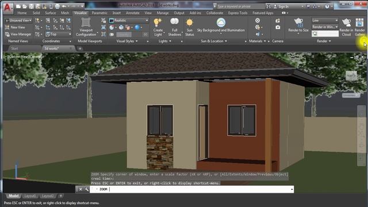Open the View Manager

(18, 34)
